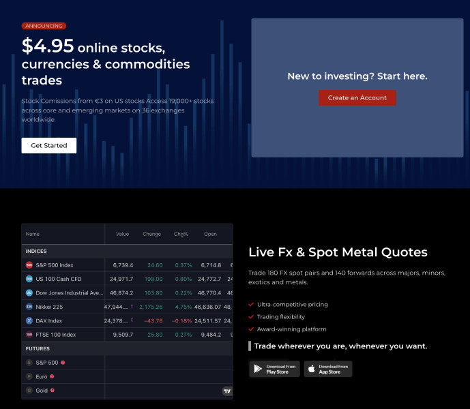Click the Value column header
The height and width of the screenshot is (409, 470).
coord(122,234)
